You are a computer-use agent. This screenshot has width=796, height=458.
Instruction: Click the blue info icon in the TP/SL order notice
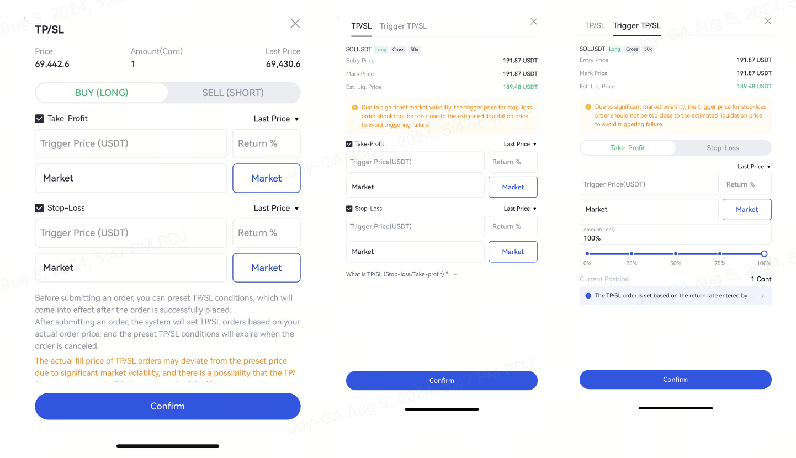click(x=587, y=296)
